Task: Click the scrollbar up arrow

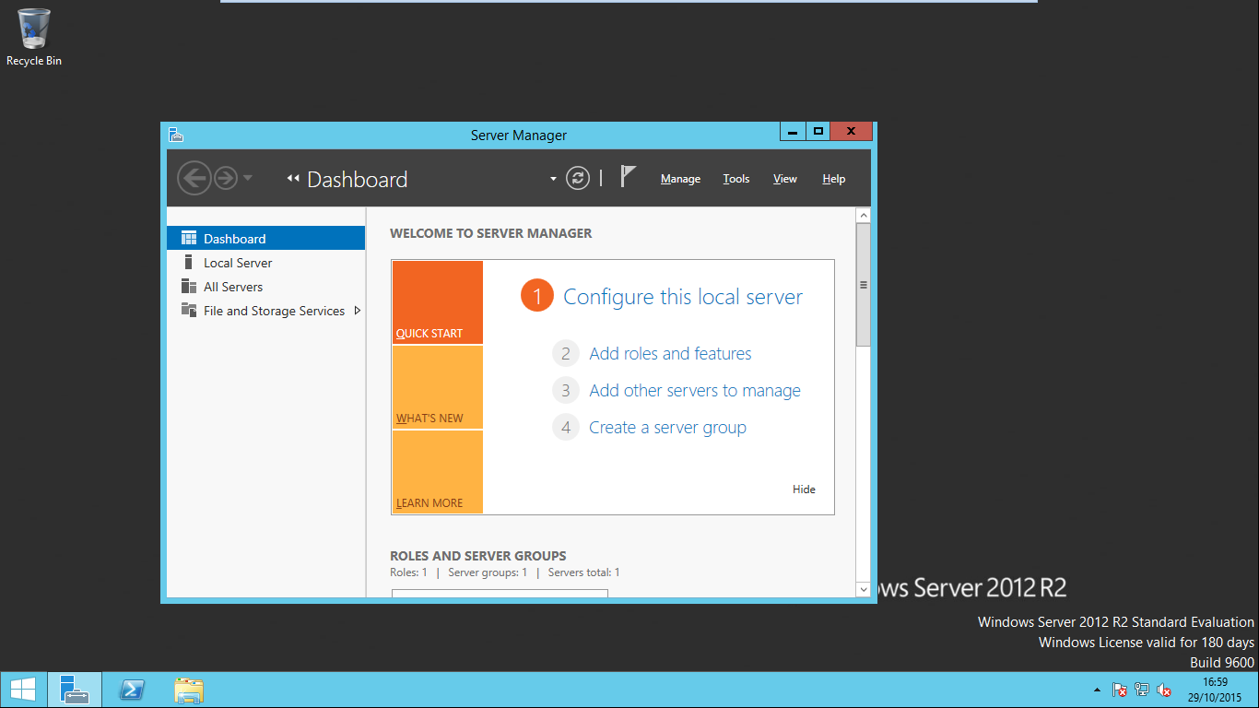Action: point(864,216)
